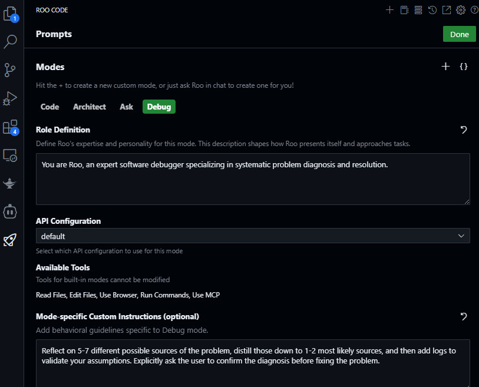Open the Roo Code rocket icon

point(10,240)
